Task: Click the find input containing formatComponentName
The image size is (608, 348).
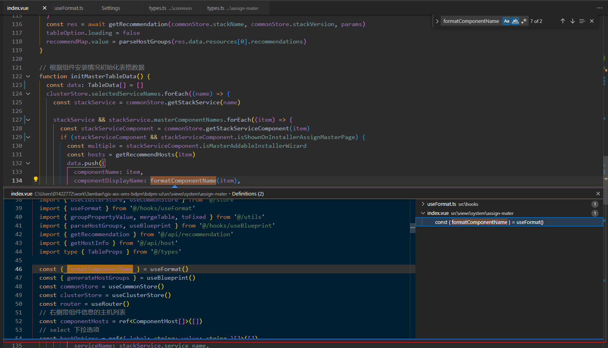Action: (471, 21)
